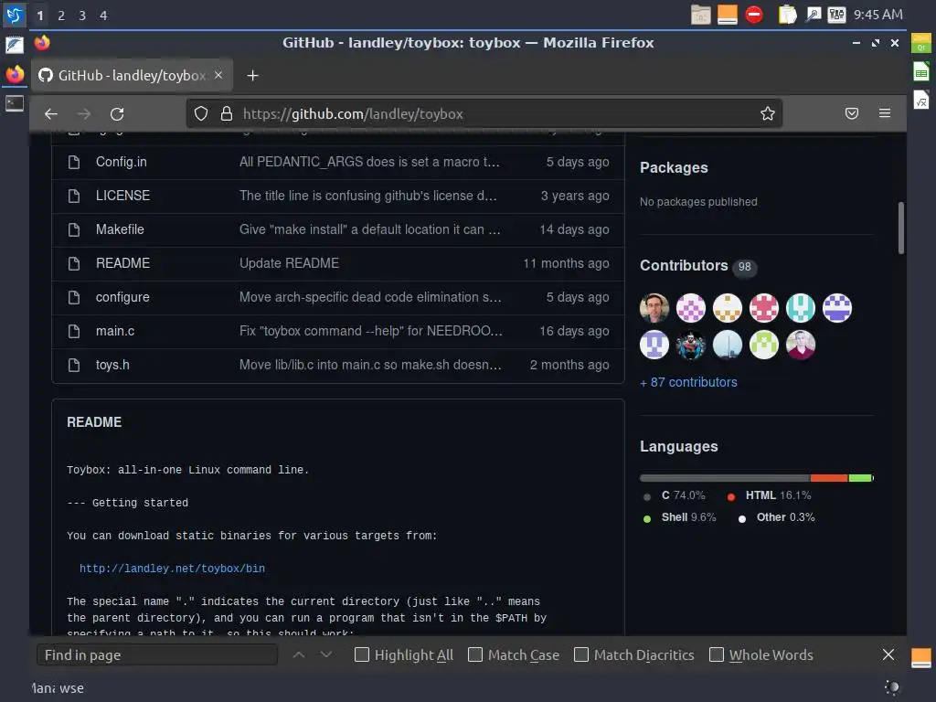Open the configure file
This screenshot has width=936, height=702.
tap(122, 297)
